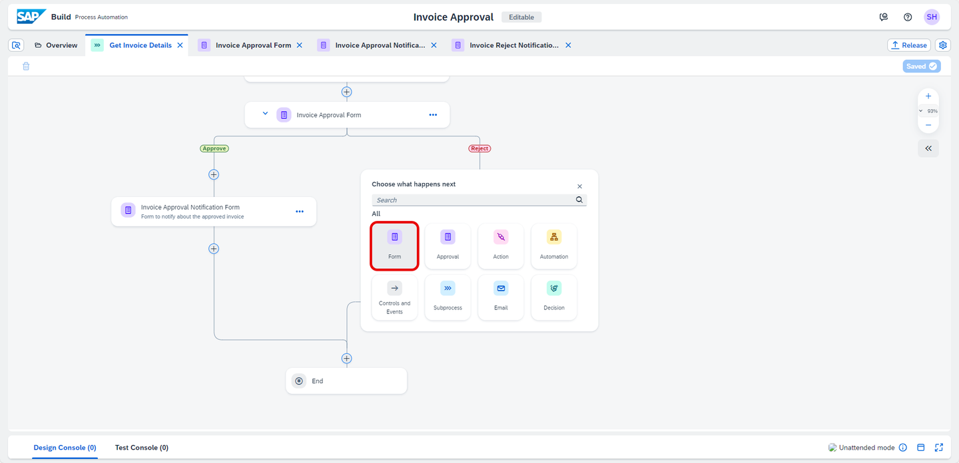Open the feedback chat icon in header
Screen dimensions: 959x463
(884, 17)
